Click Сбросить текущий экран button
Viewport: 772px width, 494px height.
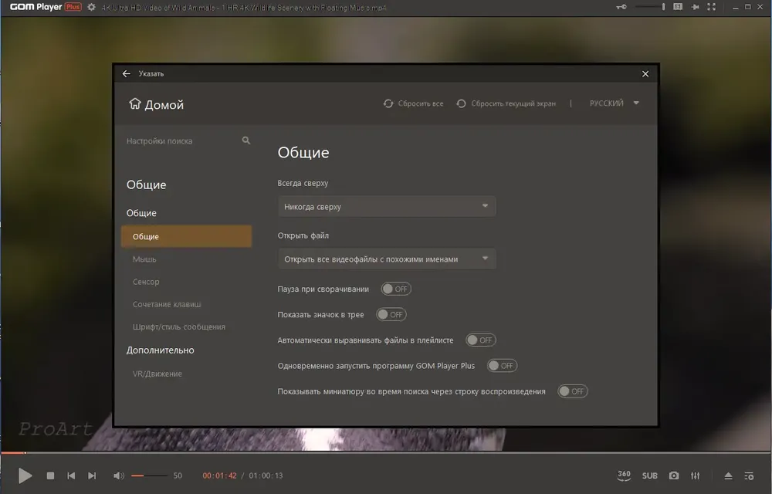coord(506,103)
